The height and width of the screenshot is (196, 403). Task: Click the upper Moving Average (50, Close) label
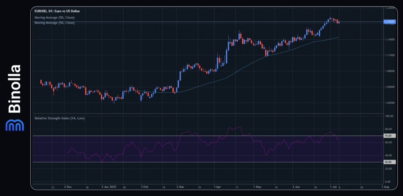pos(54,18)
